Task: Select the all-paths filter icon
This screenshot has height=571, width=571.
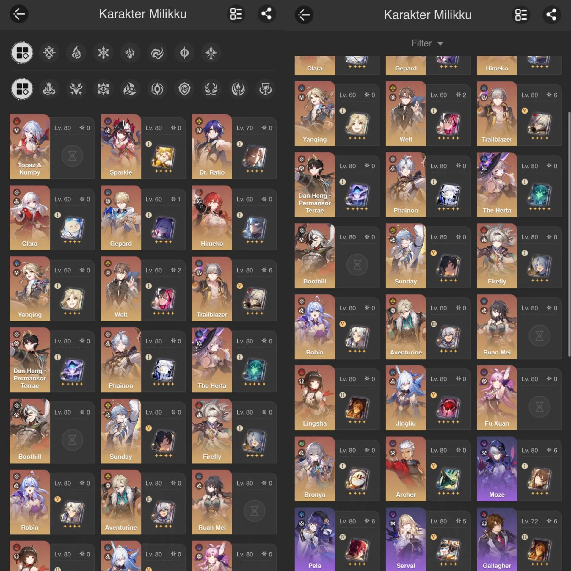Action: (22, 89)
